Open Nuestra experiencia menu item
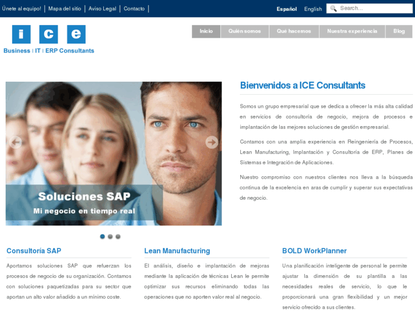The width and height of the screenshot is (415, 311). (x=352, y=31)
